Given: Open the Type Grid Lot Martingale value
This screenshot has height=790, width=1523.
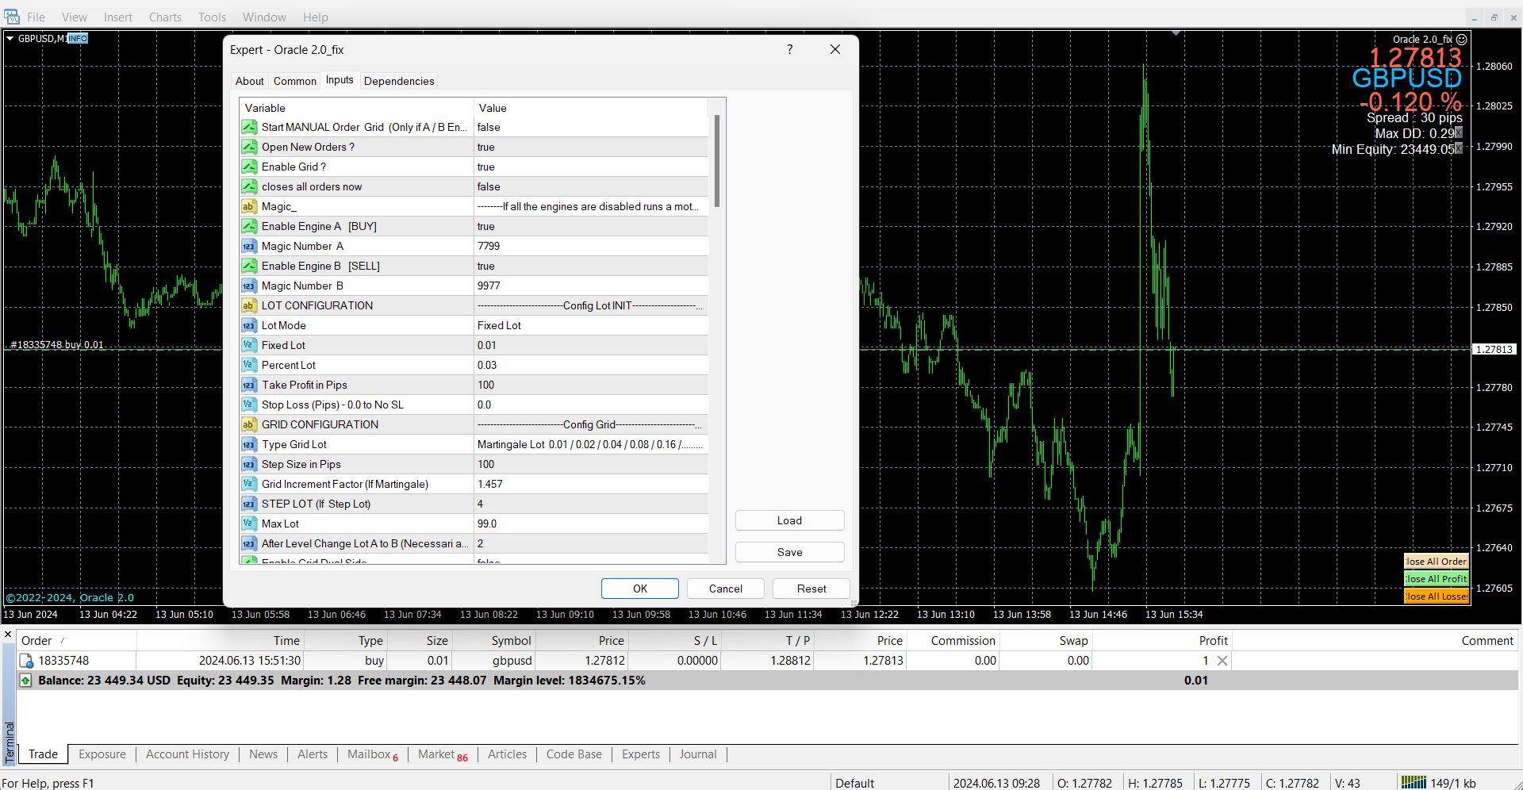Looking at the screenshot, I should pyautogui.click(x=590, y=444).
